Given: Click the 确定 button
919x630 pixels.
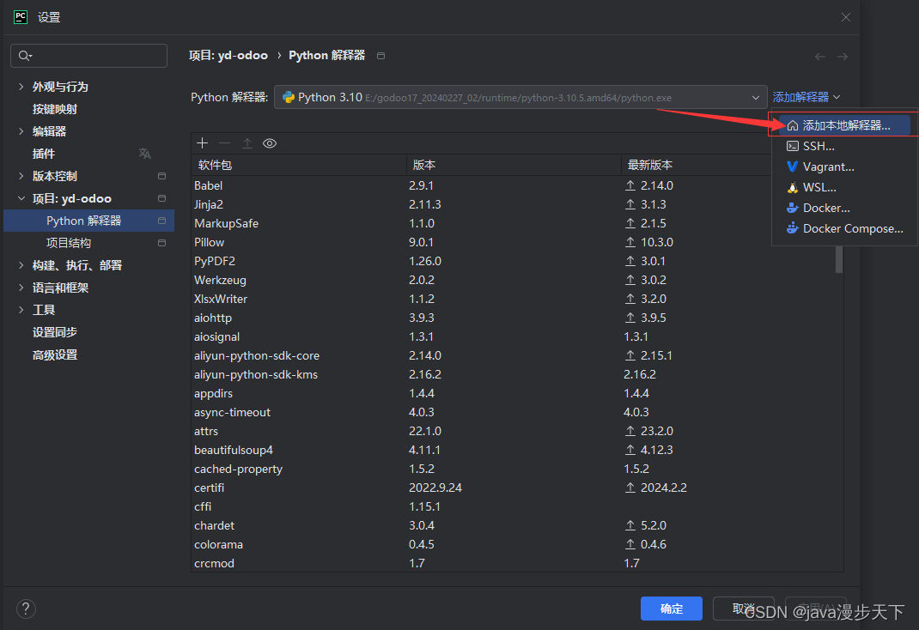Looking at the screenshot, I should 671,609.
